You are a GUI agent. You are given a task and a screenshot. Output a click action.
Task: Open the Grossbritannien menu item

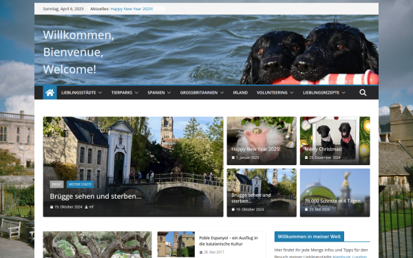click(x=199, y=93)
